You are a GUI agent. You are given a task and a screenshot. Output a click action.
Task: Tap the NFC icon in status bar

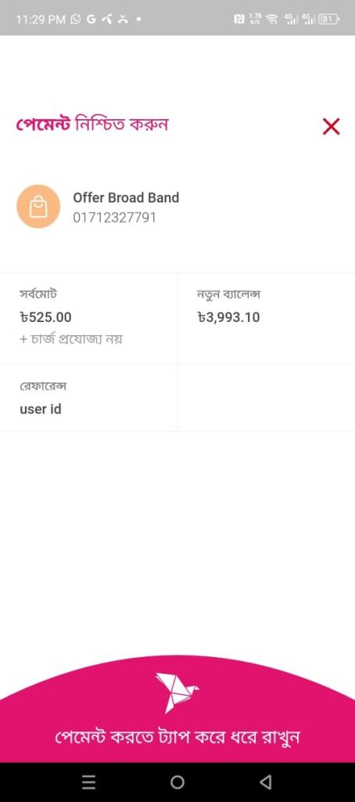point(238,20)
